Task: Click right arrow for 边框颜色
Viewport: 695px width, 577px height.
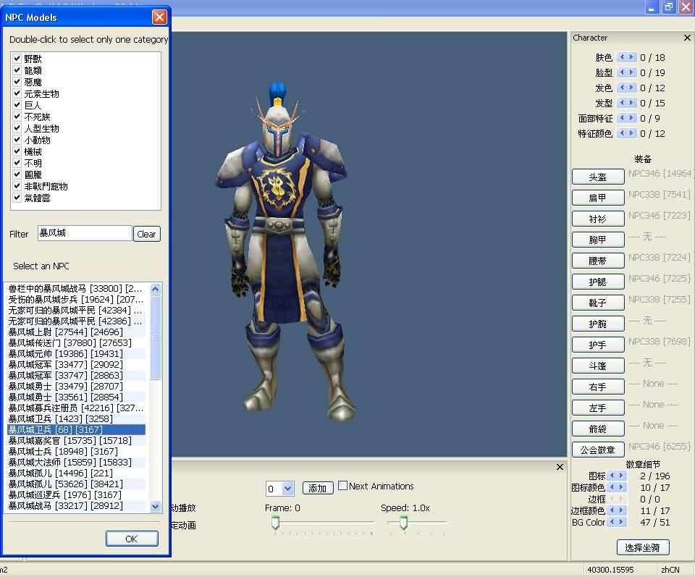Action: 621,510
